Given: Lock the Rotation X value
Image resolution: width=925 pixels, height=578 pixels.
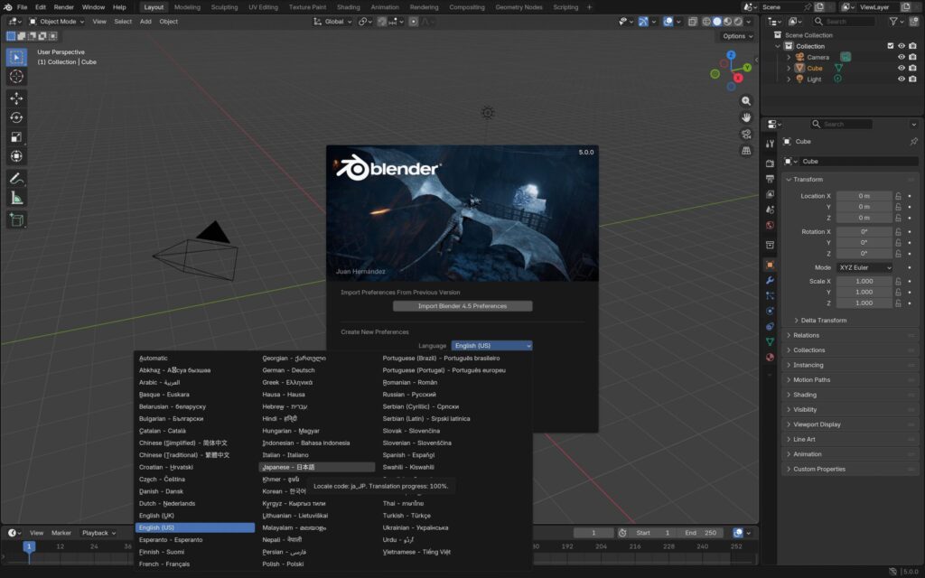Looking at the screenshot, I should [899, 232].
